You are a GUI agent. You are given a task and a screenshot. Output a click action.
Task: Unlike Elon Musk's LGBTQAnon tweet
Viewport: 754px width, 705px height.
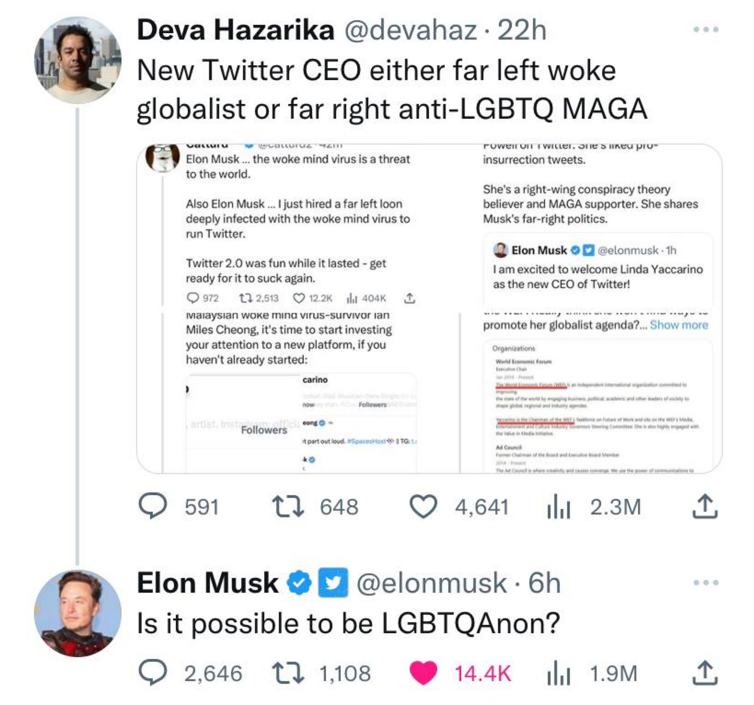point(423,673)
